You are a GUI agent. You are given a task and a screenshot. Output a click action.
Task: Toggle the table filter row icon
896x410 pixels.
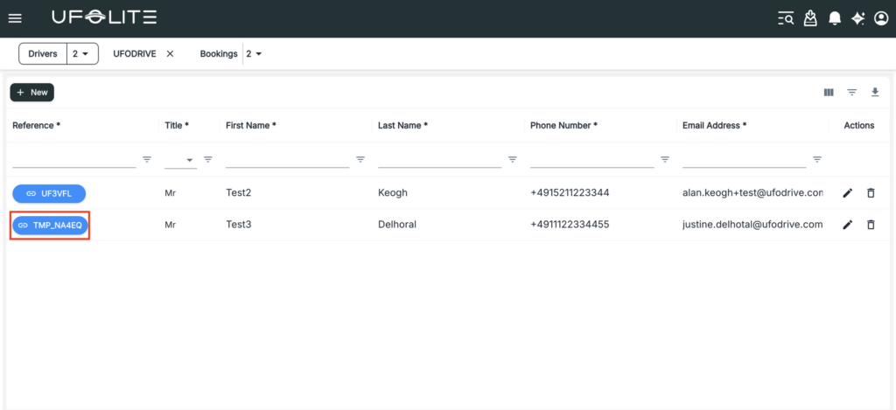851,93
